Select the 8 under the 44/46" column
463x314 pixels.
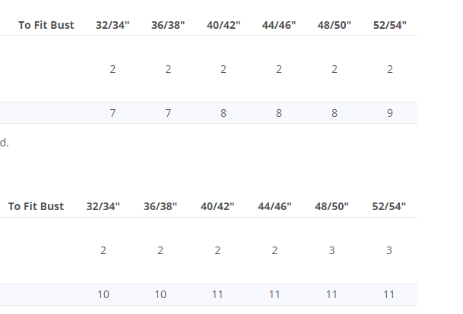[x=279, y=113]
